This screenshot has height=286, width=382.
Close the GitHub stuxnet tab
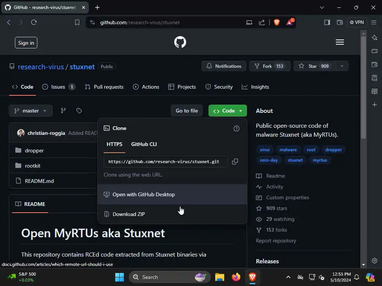tap(84, 7)
